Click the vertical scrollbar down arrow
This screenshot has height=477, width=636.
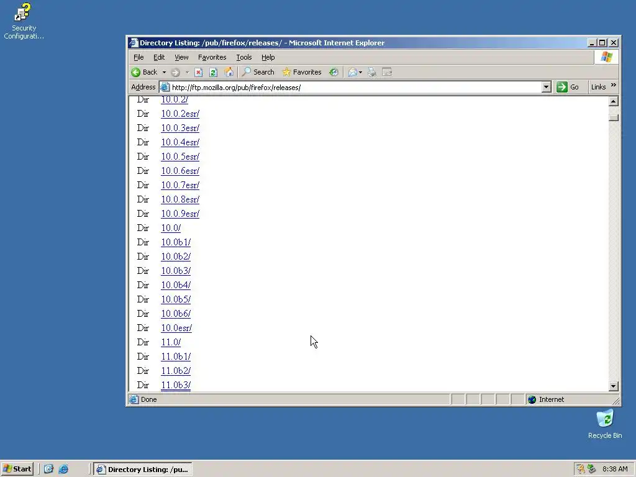(614, 386)
